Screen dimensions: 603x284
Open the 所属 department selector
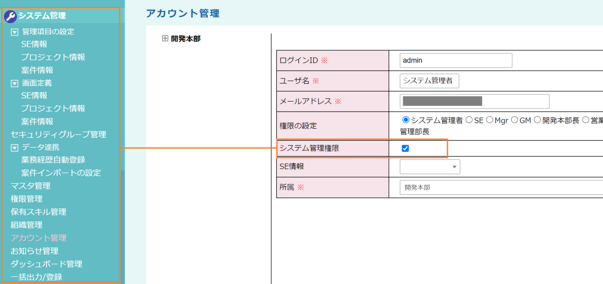pos(501,188)
